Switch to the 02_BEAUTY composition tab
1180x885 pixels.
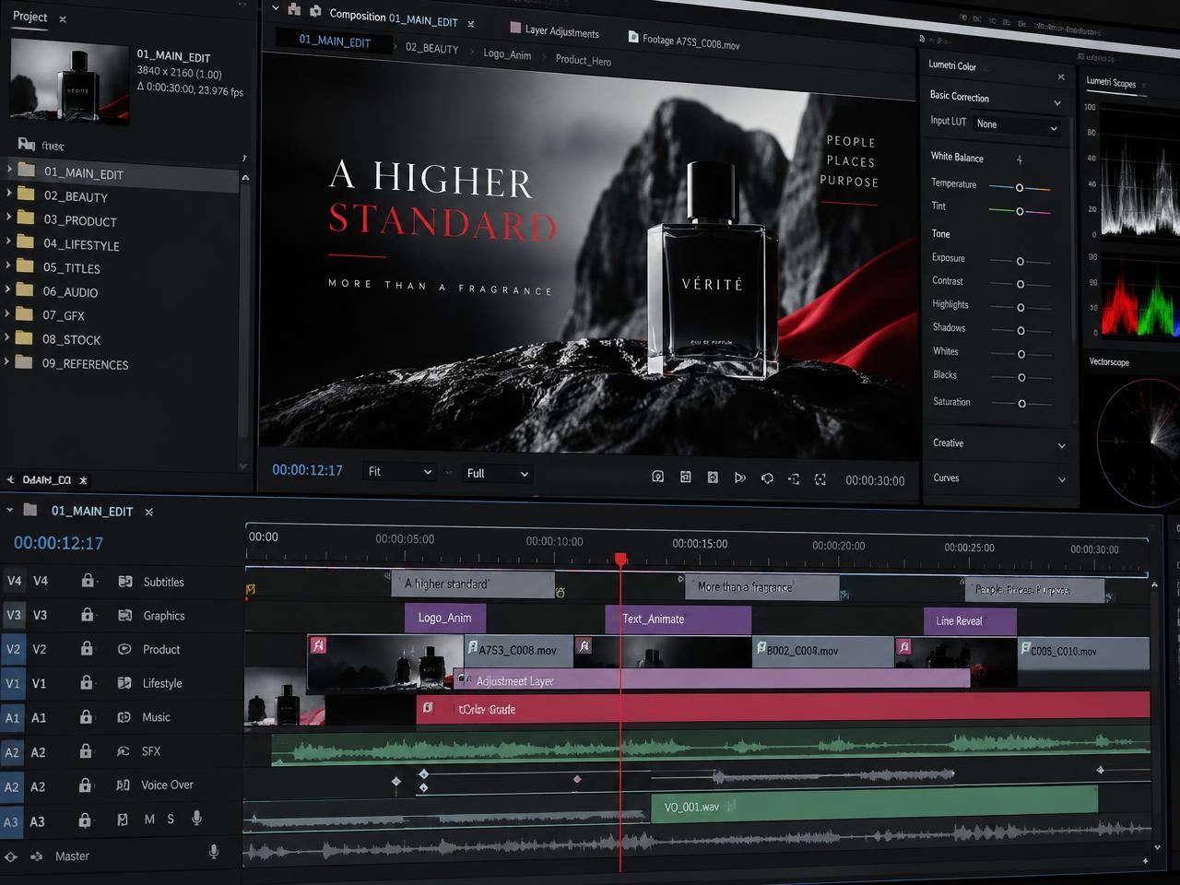click(431, 48)
